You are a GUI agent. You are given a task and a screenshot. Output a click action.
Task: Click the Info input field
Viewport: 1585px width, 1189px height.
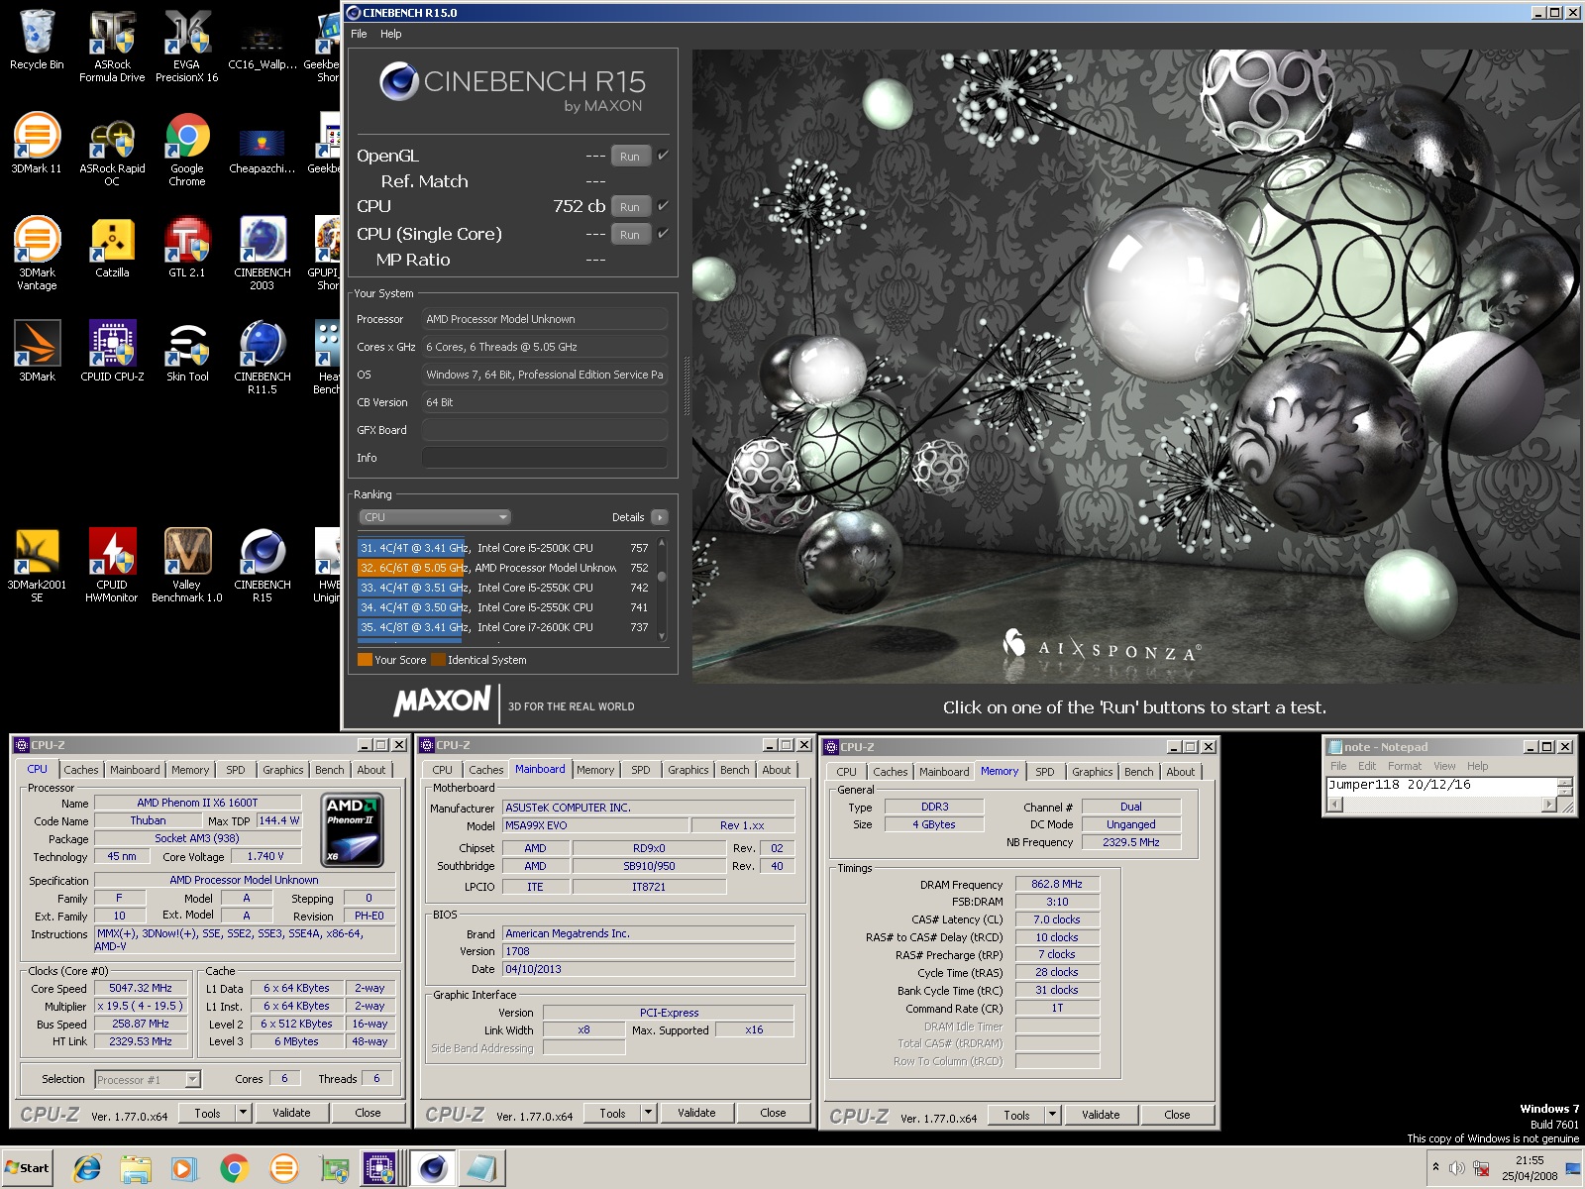[x=544, y=458]
